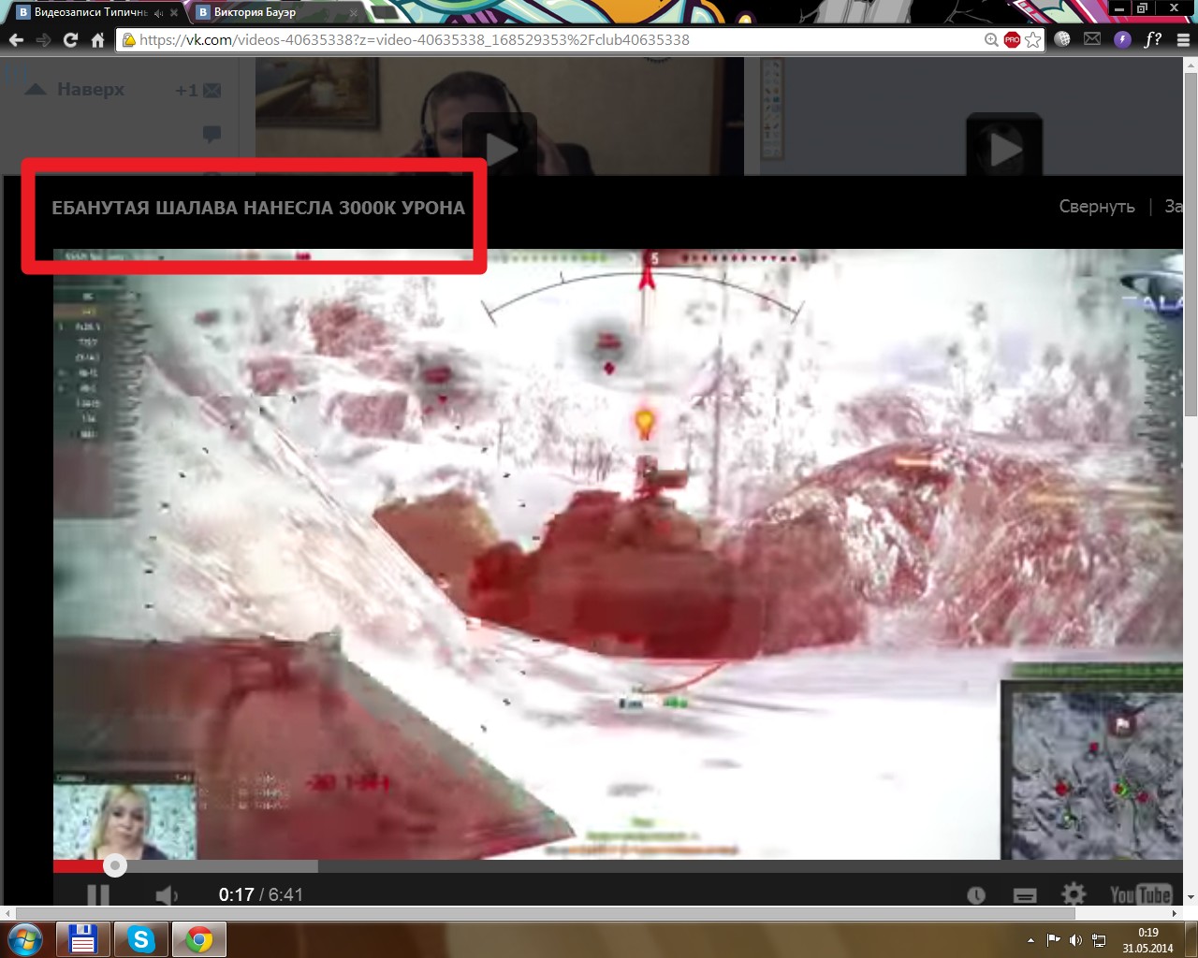Click the red PRO extension icon

(x=1012, y=40)
